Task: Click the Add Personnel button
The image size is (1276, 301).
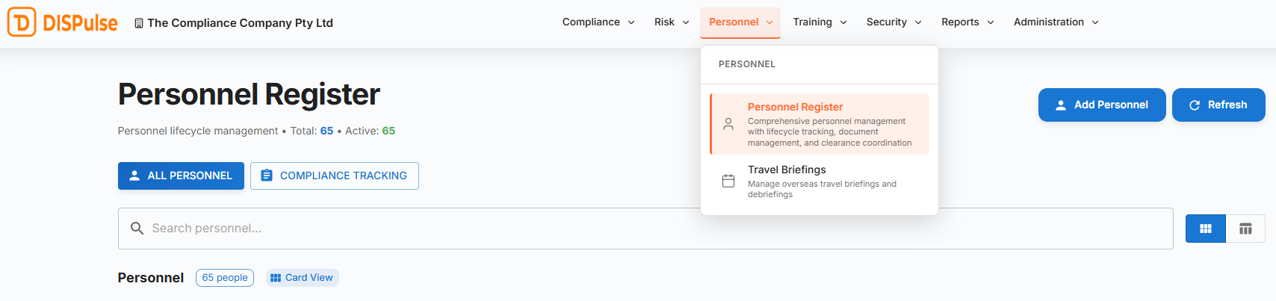Action: tap(1101, 105)
